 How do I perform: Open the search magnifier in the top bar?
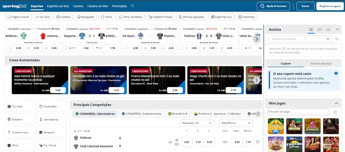(132, 6)
